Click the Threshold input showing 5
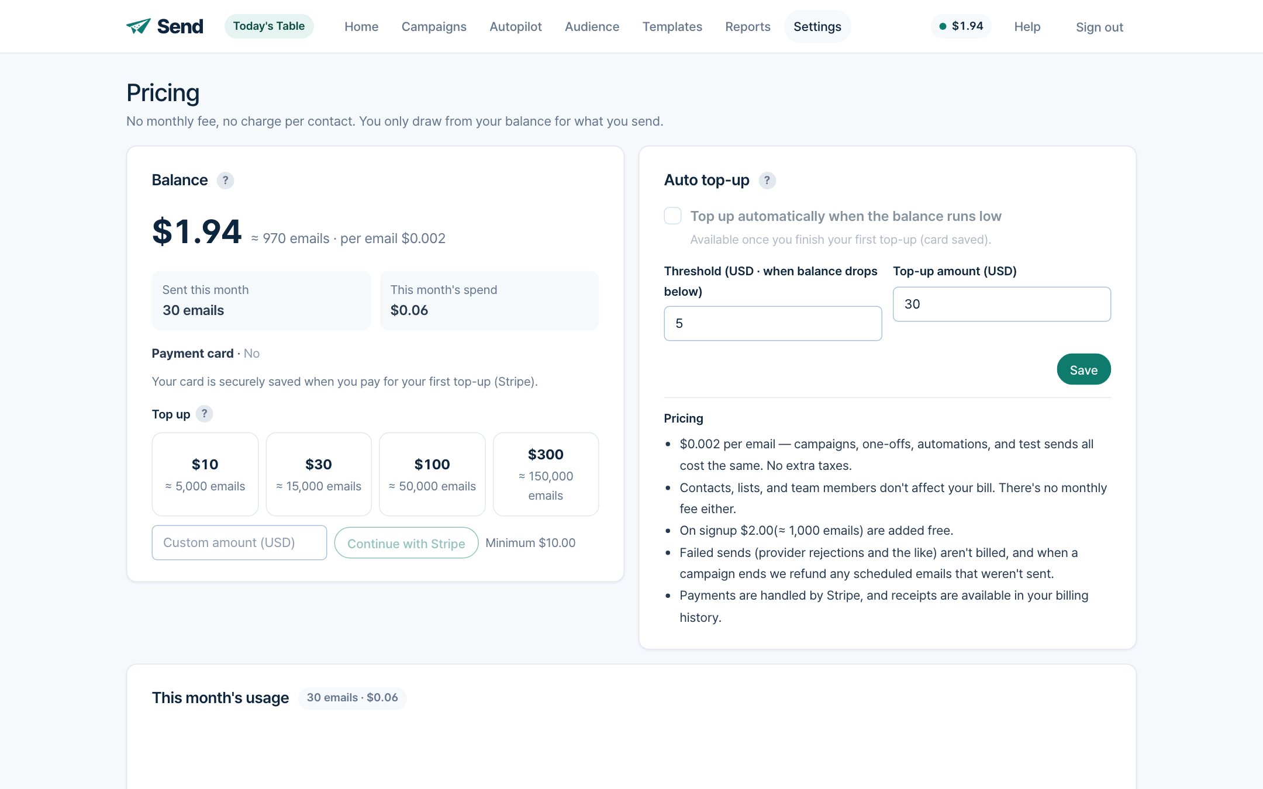 (773, 323)
